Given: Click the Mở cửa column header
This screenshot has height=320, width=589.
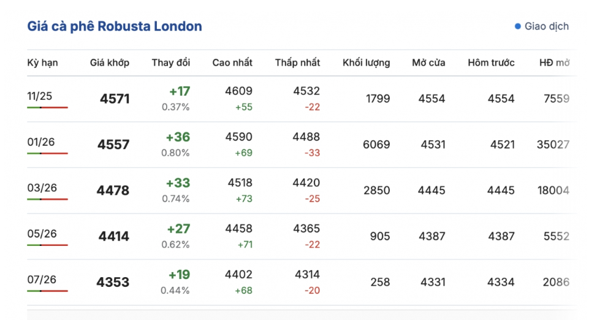Looking at the screenshot, I should point(428,63).
